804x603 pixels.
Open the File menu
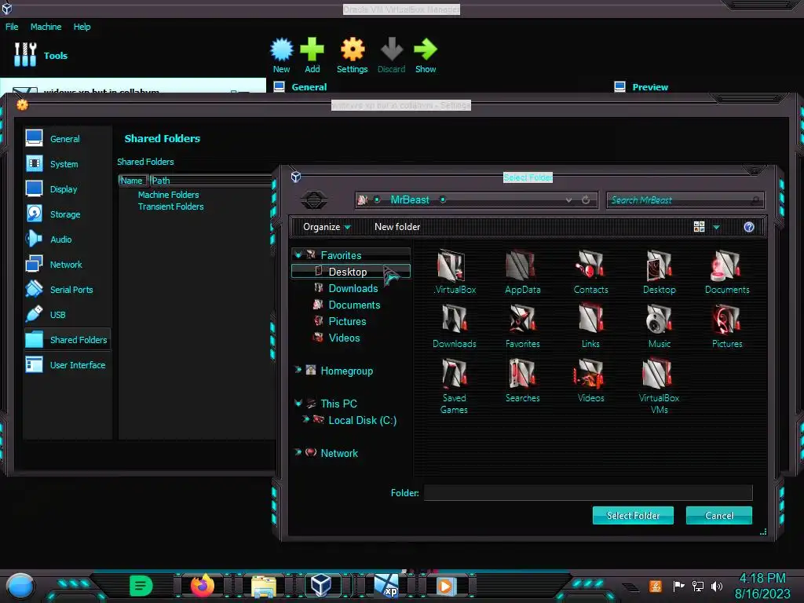12,27
